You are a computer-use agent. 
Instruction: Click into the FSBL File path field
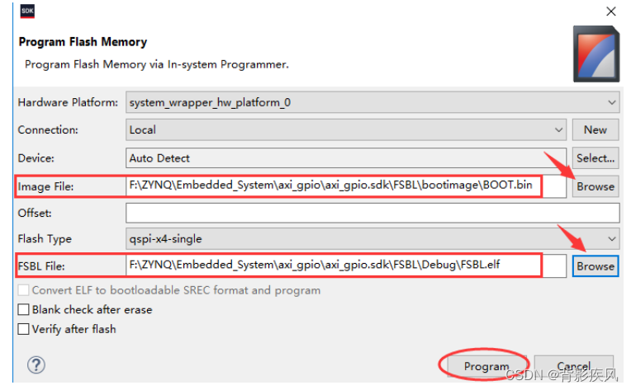[x=346, y=266]
